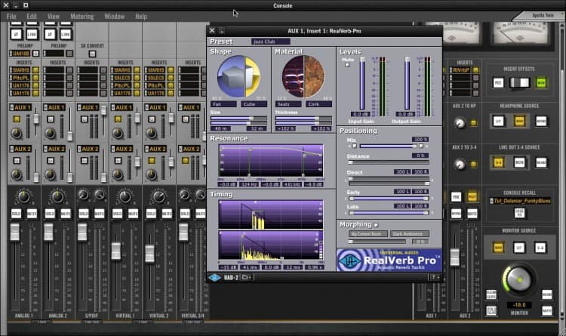The width and height of the screenshot is (566, 336).
Task: Toggle ANALOG 1 PltcPL insert power button
Action: pyautogui.click(x=35, y=78)
